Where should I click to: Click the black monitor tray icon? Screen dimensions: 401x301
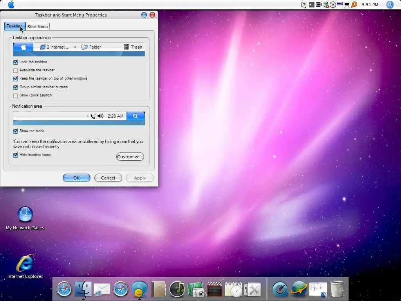click(347, 5)
